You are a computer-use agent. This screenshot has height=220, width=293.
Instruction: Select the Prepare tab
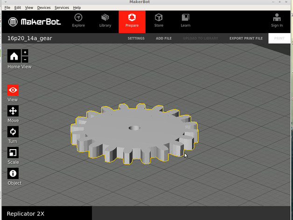[x=132, y=21]
